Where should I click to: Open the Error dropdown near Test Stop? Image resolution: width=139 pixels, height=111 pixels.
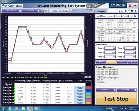pyautogui.click(x=127, y=90)
